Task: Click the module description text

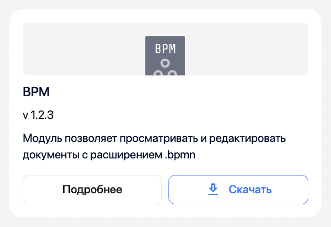Action: (x=154, y=146)
